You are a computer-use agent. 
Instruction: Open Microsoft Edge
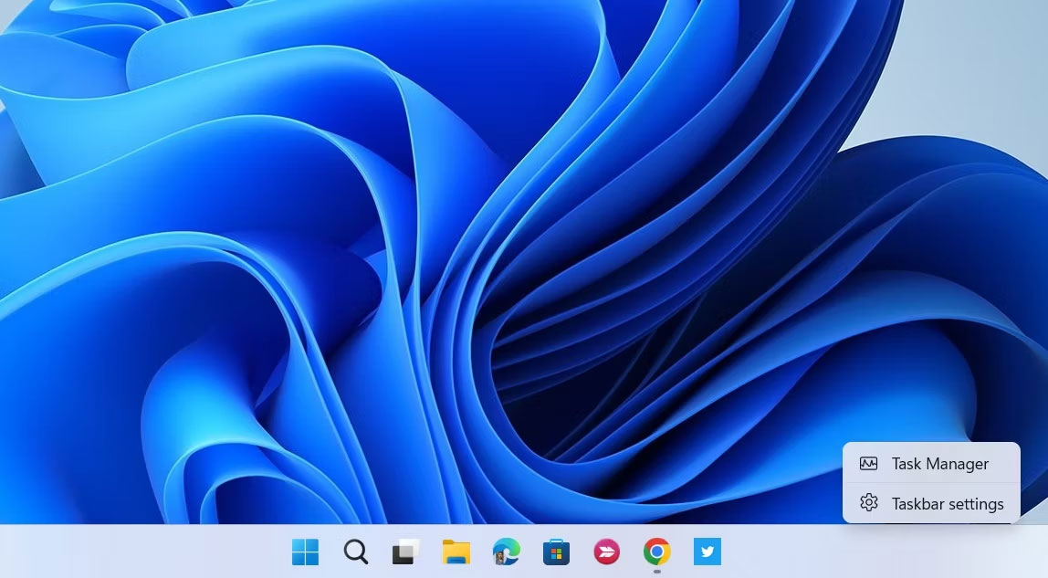click(505, 552)
